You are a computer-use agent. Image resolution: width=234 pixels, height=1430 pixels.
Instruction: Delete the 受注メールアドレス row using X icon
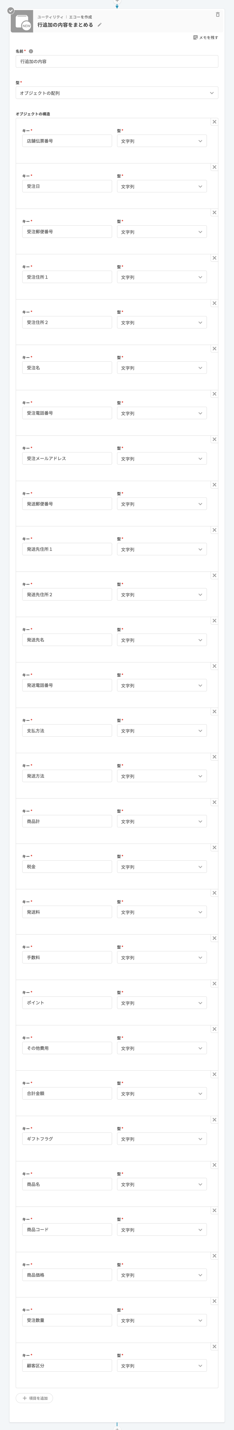(215, 439)
